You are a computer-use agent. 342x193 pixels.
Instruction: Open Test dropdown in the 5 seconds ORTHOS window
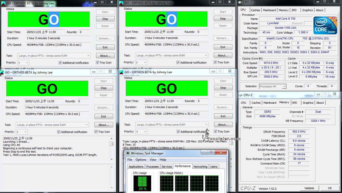[x=54, y=56]
